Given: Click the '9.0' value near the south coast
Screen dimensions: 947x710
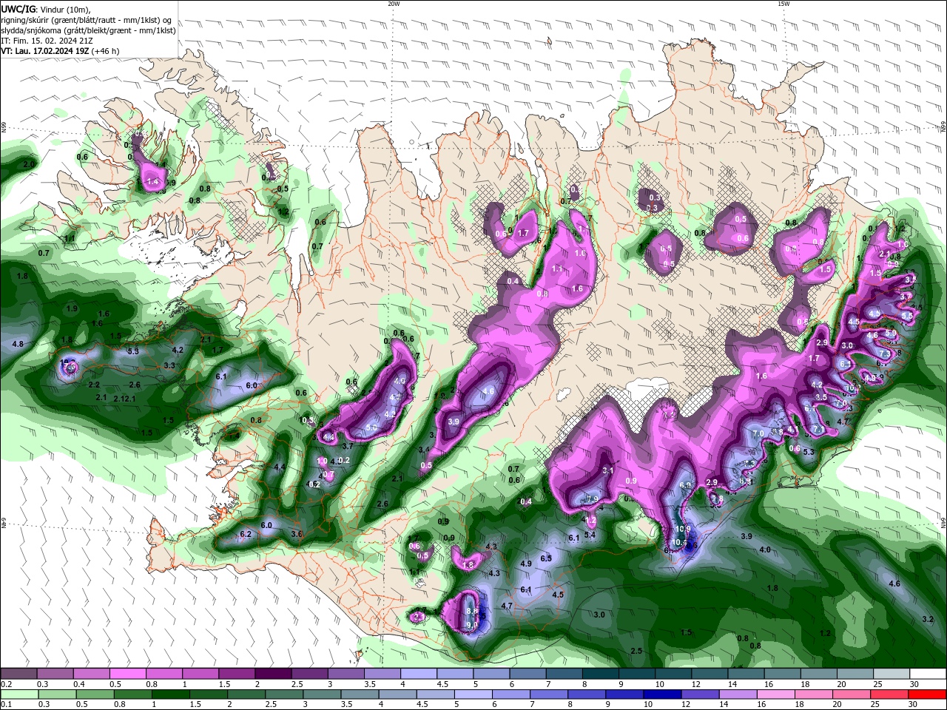Looking at the screenshot, I should (472, 625).
